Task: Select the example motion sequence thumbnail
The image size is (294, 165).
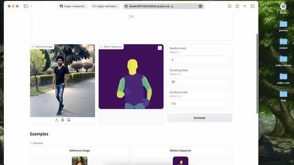Action: pos(181,161)
